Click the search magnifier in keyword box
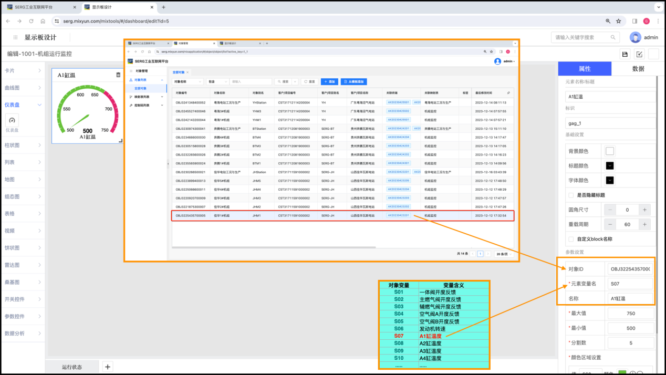 click(612, 37)
